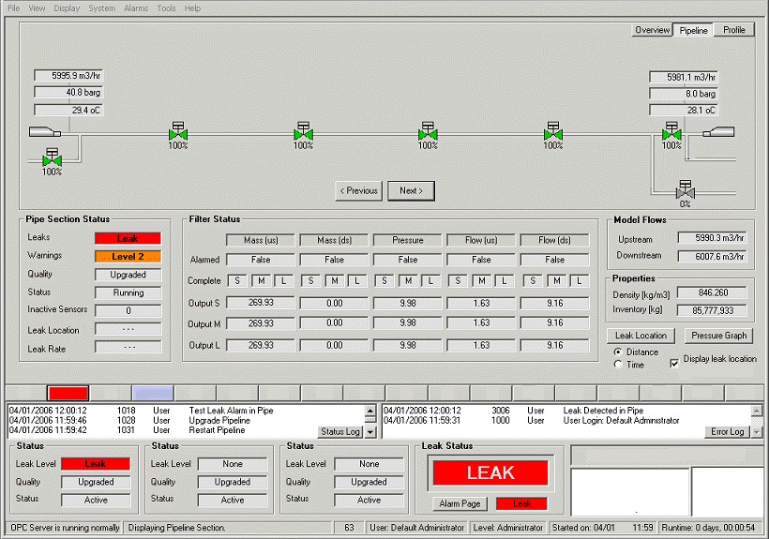
Task: Select the Time radio button
Action: [x=617, y=365]
